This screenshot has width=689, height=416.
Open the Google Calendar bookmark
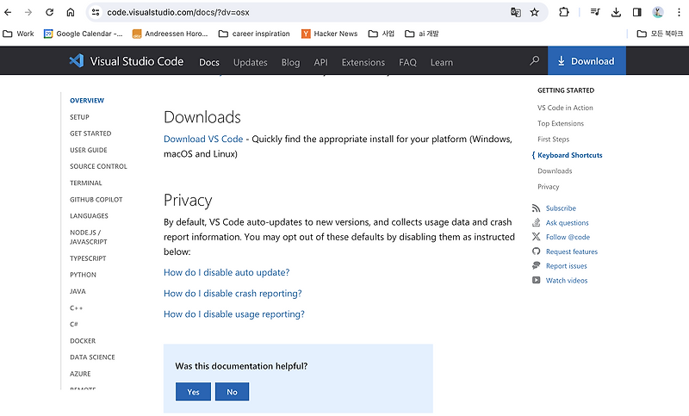[x=83, y=34]
